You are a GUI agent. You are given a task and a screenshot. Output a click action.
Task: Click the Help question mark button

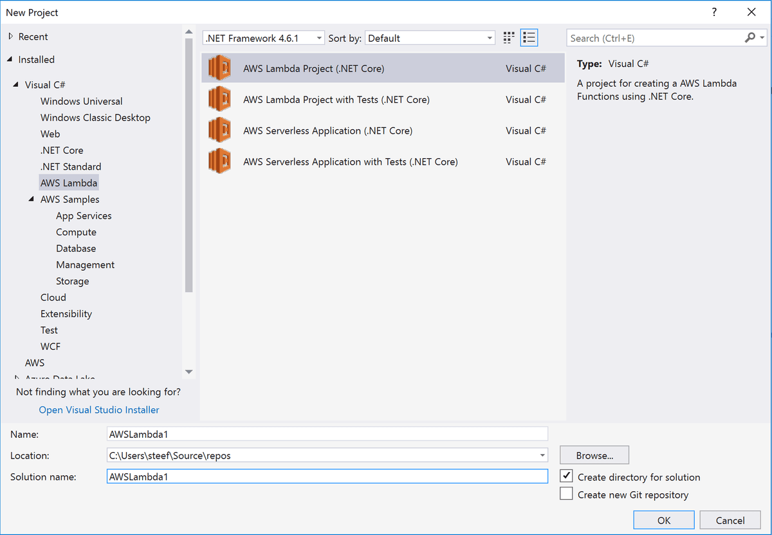714,12
